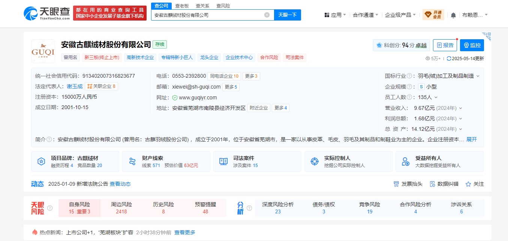
Task: Expand company 简介 with 展开 link
Action: point(472,139)
